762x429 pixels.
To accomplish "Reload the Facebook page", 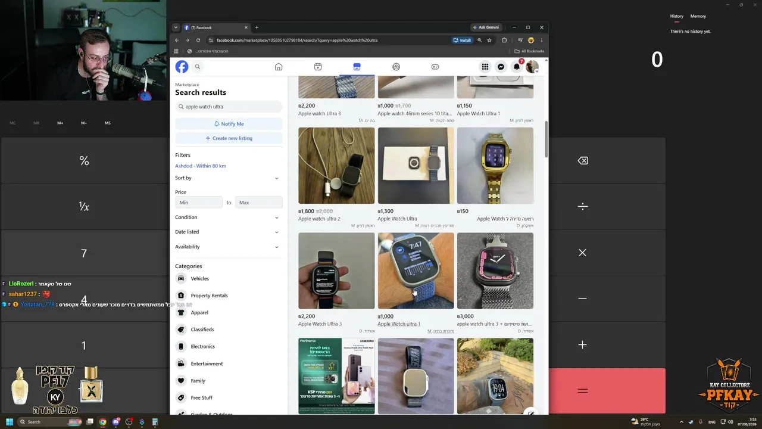I will [198, 40].
